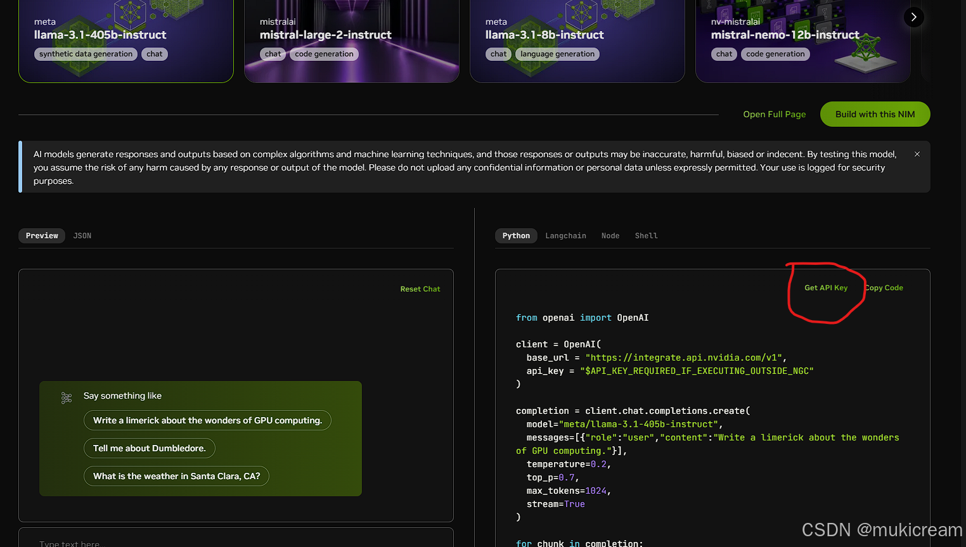966x547 pixels.
Task: Click Copy Code
Action: [x=884, y=288]
